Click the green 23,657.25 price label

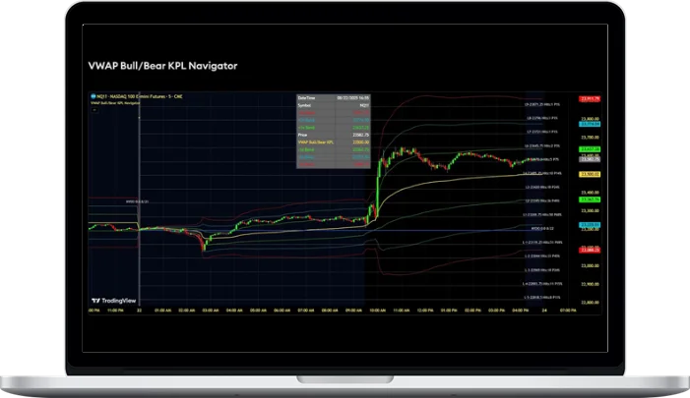pos(591,148)
